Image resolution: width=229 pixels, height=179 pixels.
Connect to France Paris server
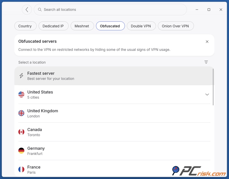tap(114, 169)
